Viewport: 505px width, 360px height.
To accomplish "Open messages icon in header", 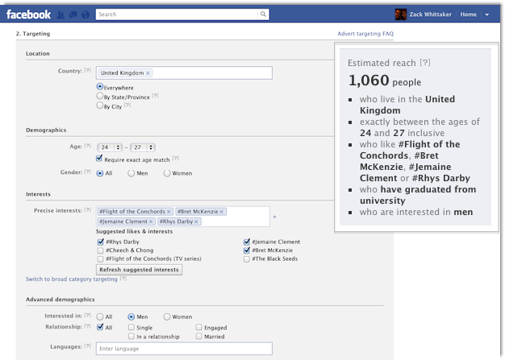I will (x=73, y=14).
